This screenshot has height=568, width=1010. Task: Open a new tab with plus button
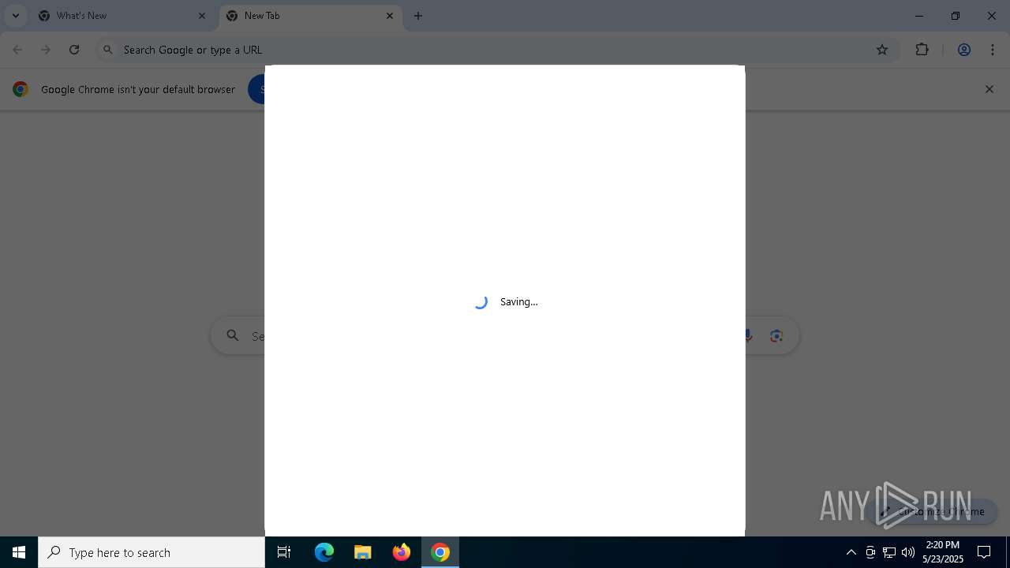click(418, 16)
